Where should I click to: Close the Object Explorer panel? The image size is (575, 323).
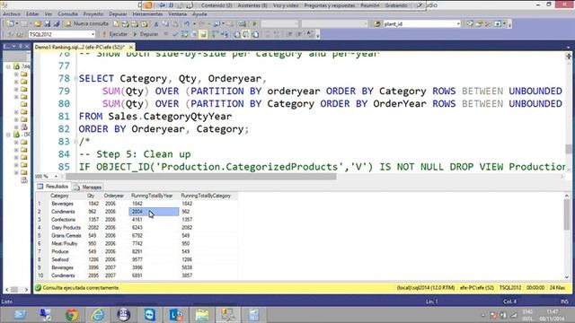(26, 47)
